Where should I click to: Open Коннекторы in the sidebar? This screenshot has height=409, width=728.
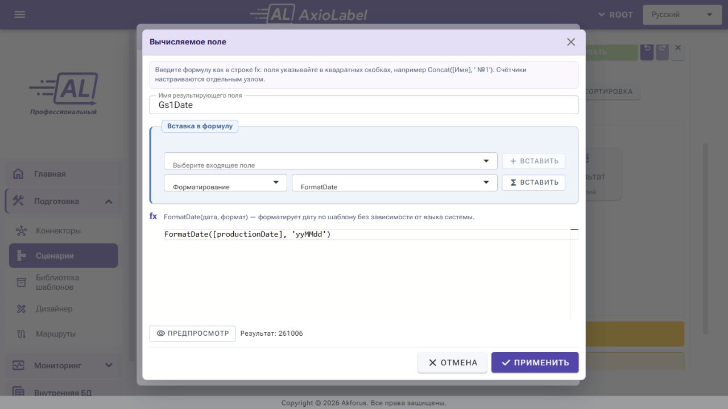coord(63,231)
